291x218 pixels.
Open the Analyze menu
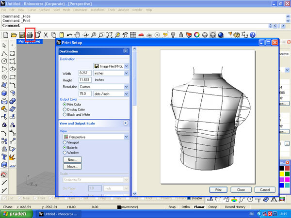pos(124,10)
